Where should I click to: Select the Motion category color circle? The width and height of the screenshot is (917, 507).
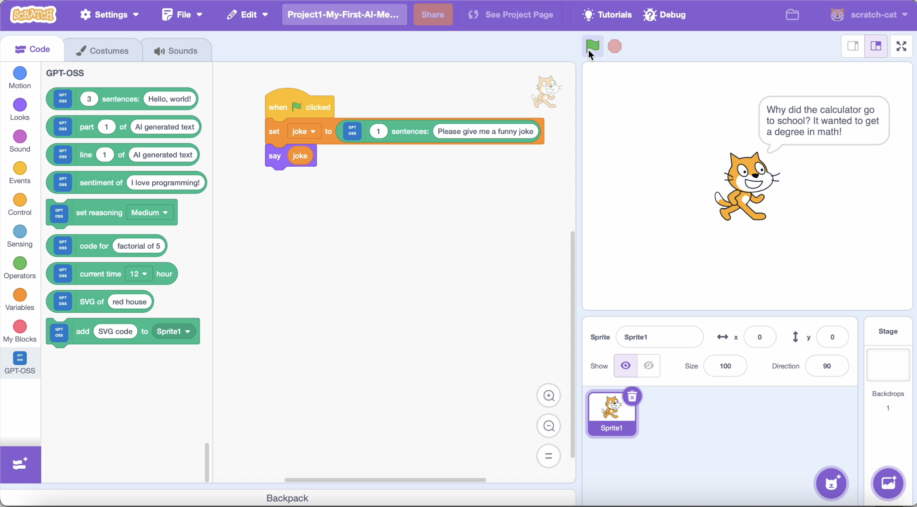pos(20,73)
